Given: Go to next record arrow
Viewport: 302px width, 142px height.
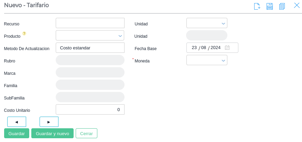Looking at the screenshot, I should pos(49,122).
